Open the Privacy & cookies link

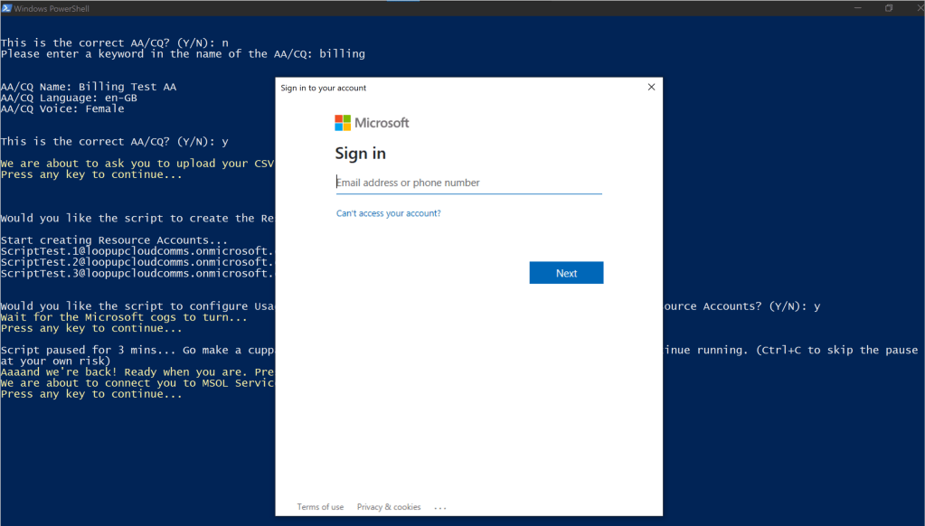(389, 507)
